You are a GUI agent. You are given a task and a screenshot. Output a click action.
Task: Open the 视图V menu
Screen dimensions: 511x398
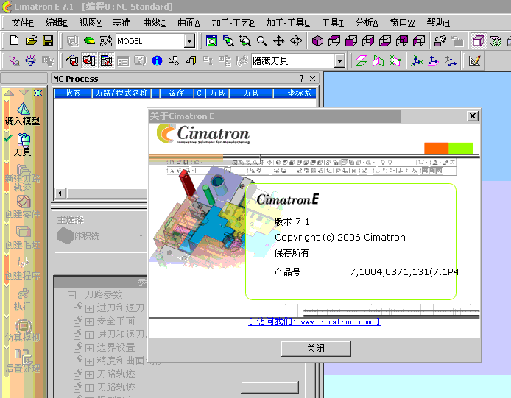91,23
